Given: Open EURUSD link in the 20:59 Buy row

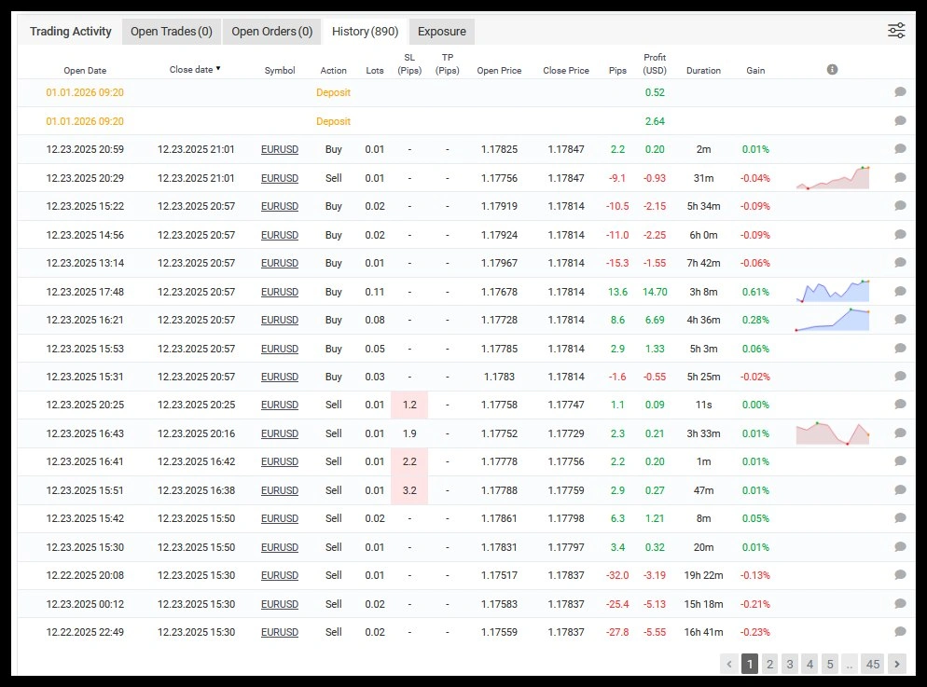Looking at the screenshot, I should tap(280, 149).
